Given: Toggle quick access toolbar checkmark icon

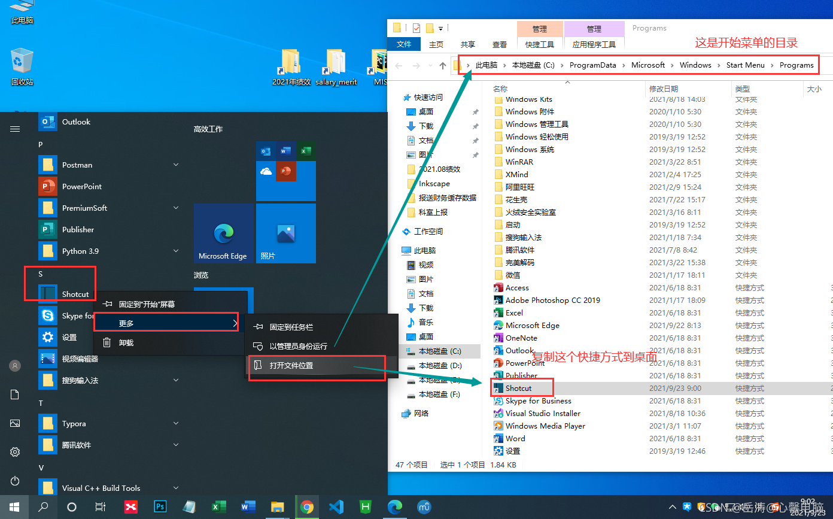Looking at the screenshot, I should click(x=416, y=28).
